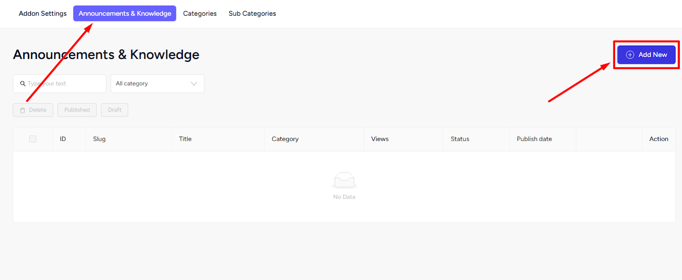The image size is (682, 280).
Task: Click the "No Data" text
Action: [x=344, y=197]
